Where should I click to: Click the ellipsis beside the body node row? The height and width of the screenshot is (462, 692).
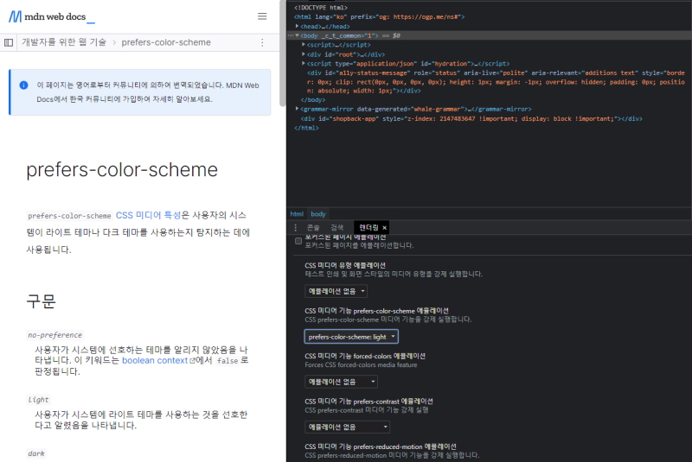pos(290,35)
